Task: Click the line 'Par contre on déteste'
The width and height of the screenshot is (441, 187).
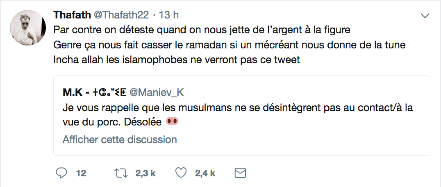Action: pos(202,30)
